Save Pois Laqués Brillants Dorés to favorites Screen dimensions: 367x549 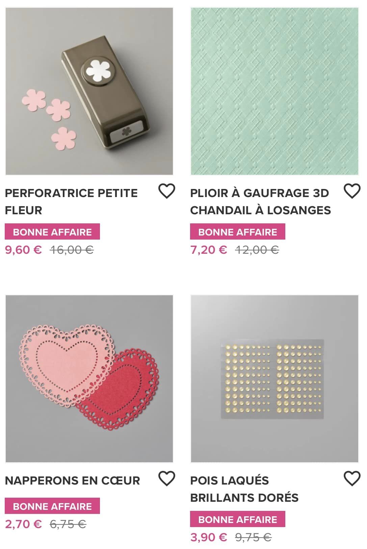[x=352, y=479]
